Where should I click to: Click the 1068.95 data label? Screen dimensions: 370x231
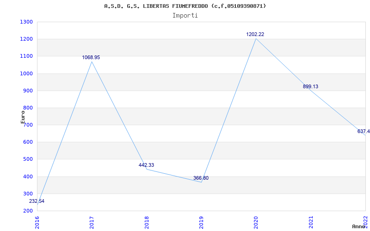pos(91,57)
